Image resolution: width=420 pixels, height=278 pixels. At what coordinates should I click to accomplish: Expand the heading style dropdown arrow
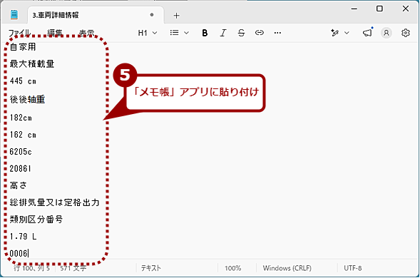pyautogui.click(x=155, y=33)
